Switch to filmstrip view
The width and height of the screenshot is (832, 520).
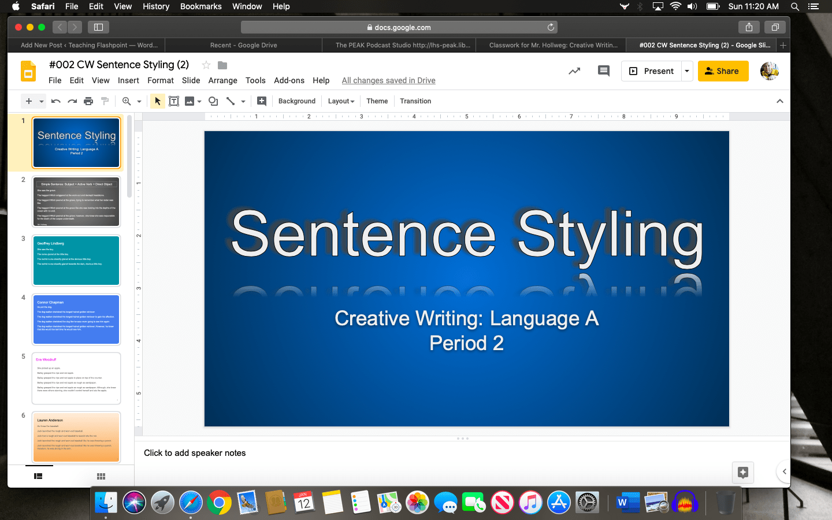coord(38,476)
